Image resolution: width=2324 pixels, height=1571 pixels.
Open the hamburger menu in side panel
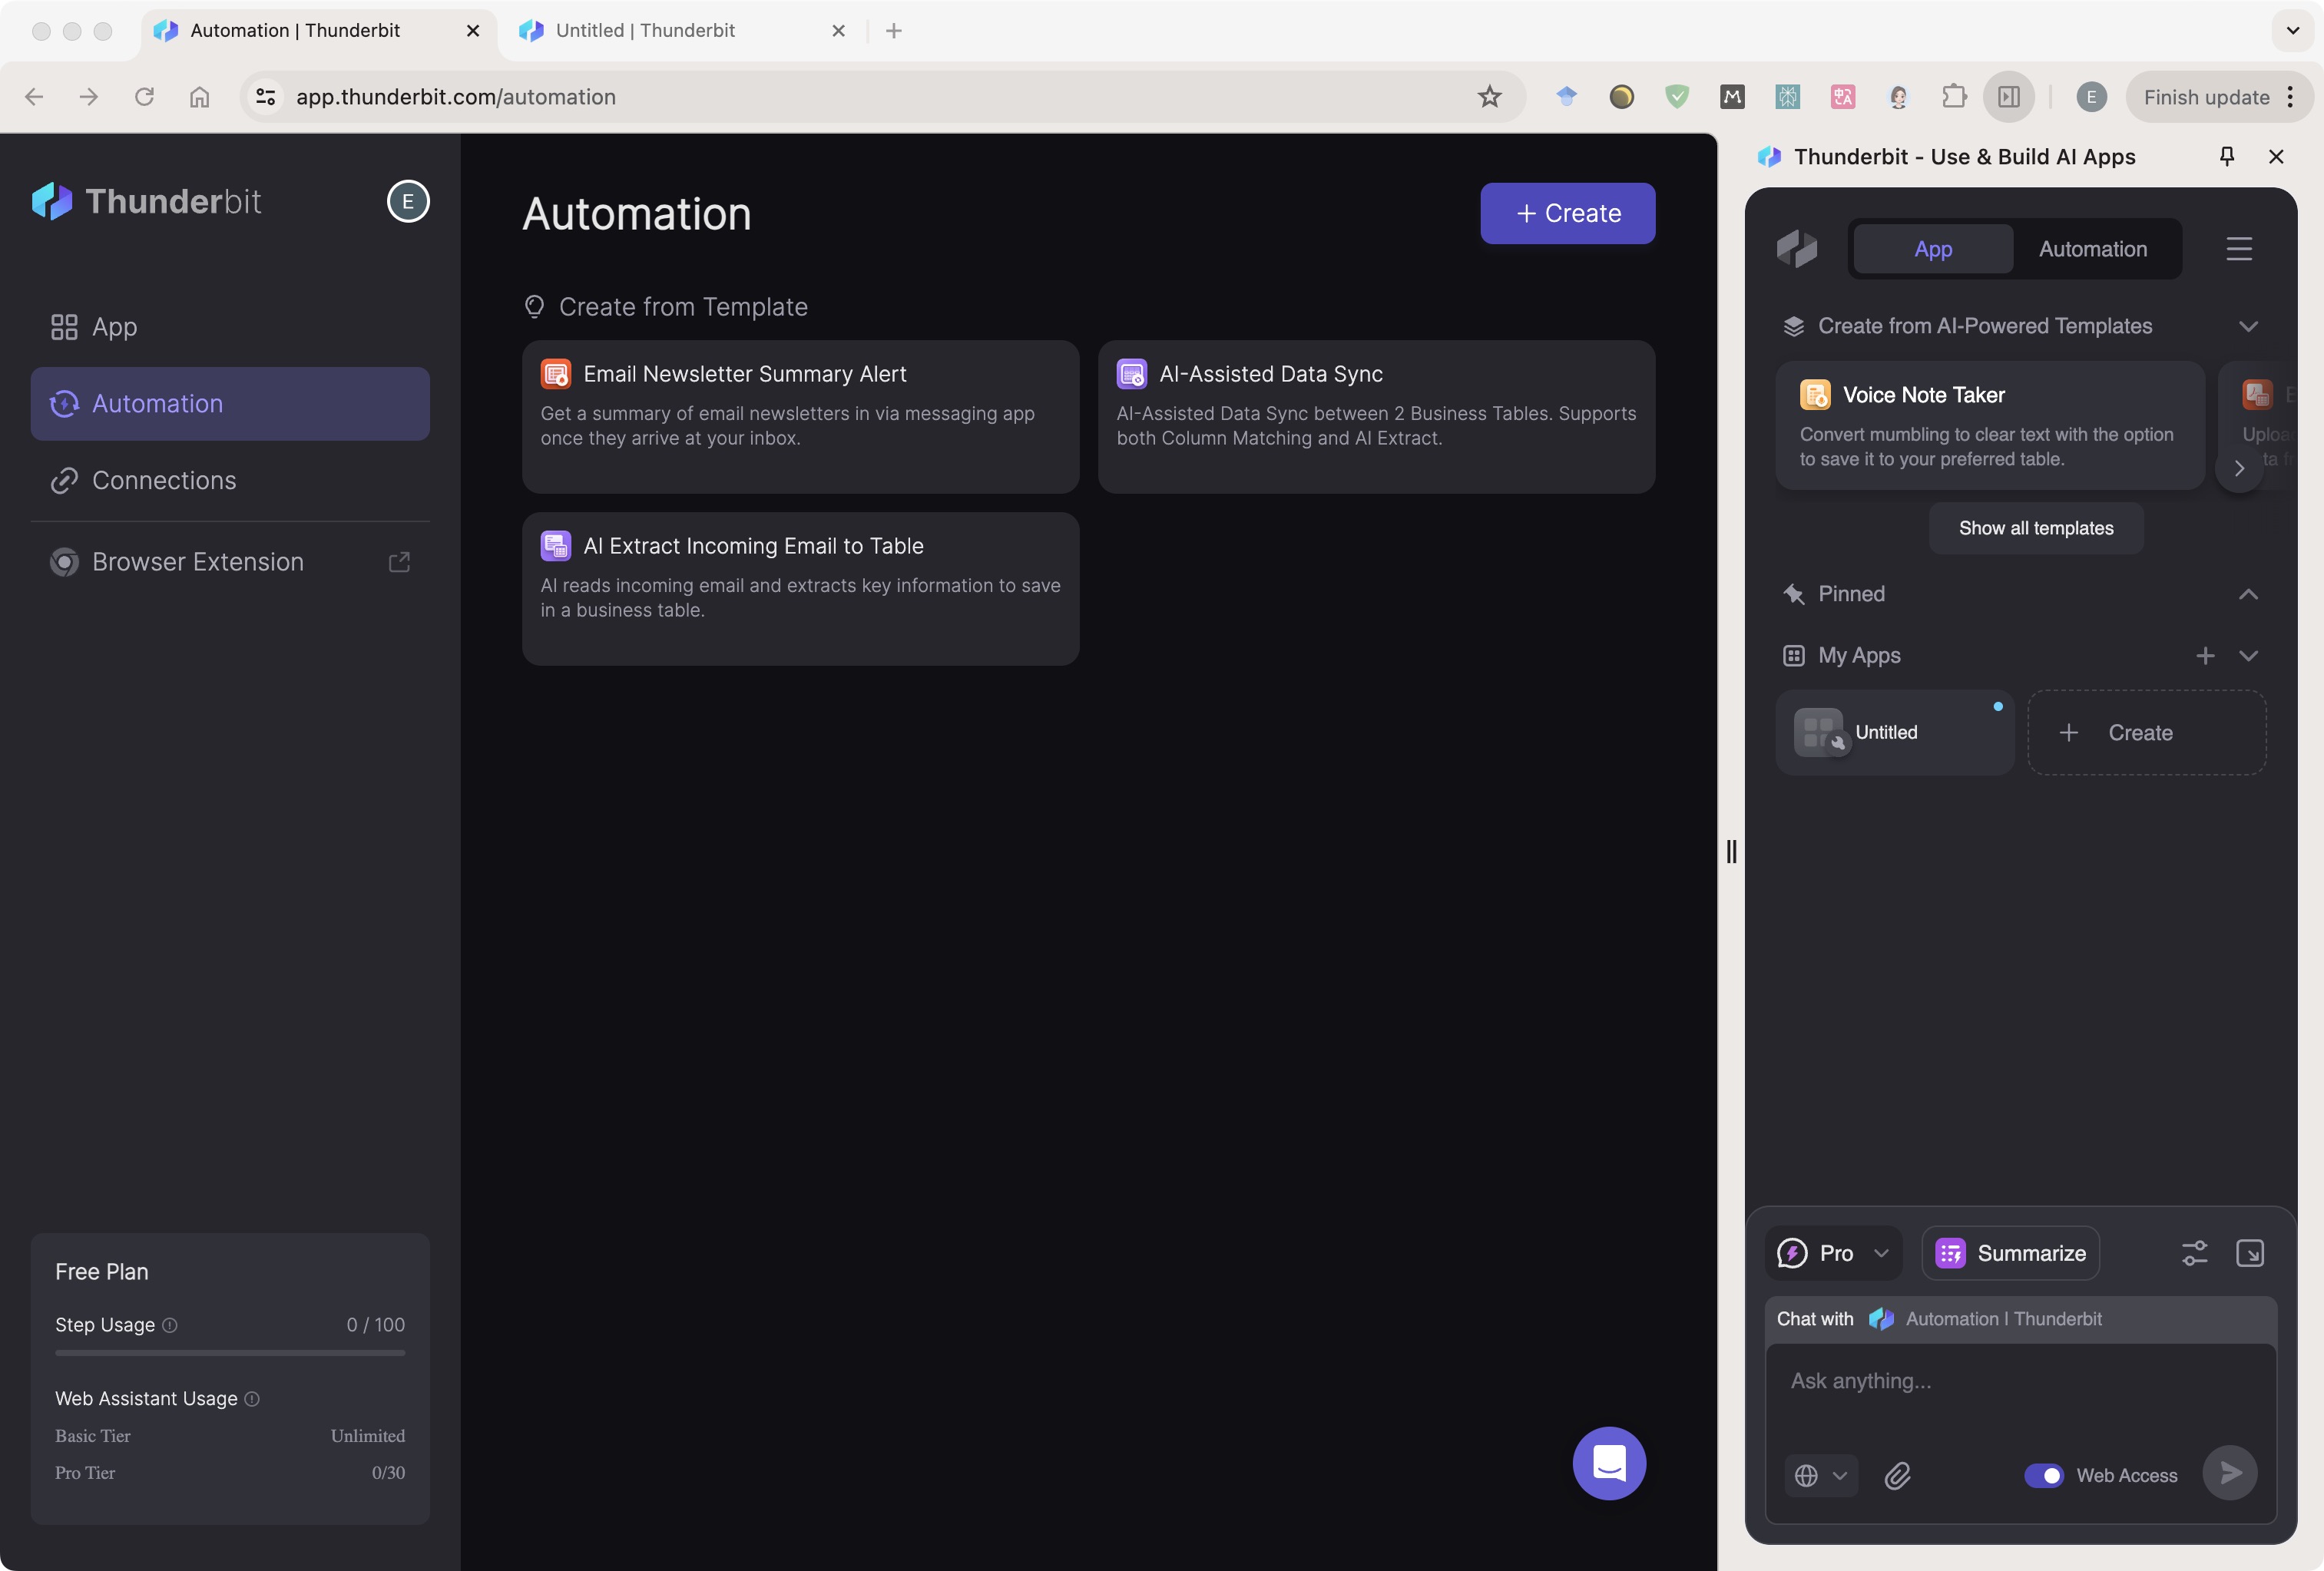coord(2239,249)
